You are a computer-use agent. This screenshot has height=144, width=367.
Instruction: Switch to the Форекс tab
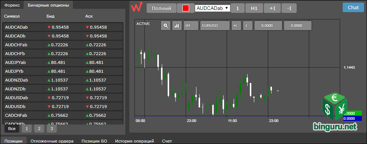point(12,5)
